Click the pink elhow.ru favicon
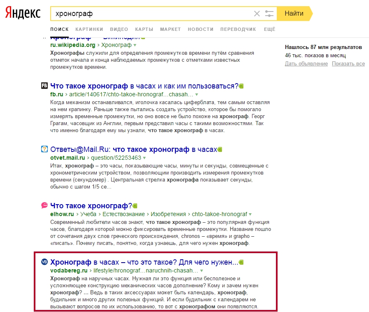This screenshot has height=312, width=369. click(x=44, y=205)
